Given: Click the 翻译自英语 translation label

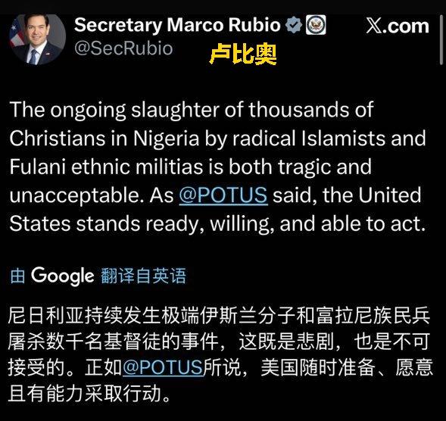Looking at the screenshot, I should [143, 276].
